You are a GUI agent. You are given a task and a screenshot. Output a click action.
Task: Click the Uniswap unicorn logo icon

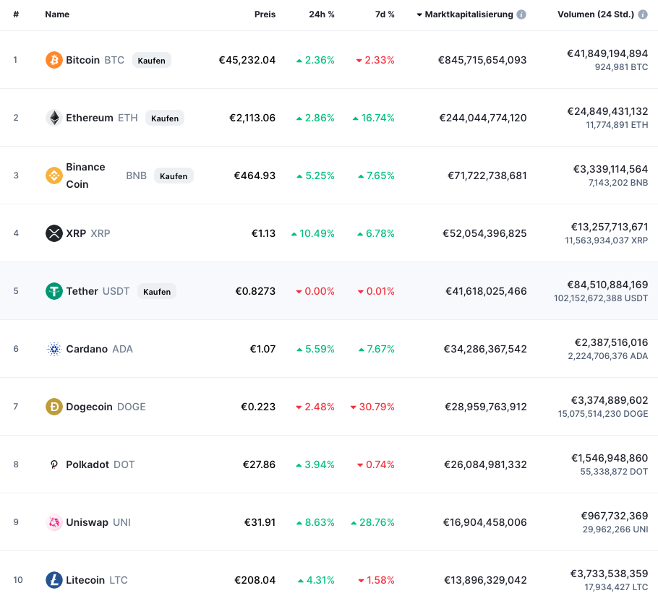tap(54, 522)
